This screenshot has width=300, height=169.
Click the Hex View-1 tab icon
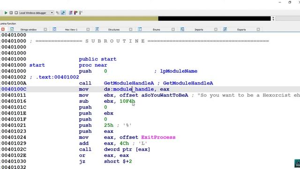click(x=54, y=29)
